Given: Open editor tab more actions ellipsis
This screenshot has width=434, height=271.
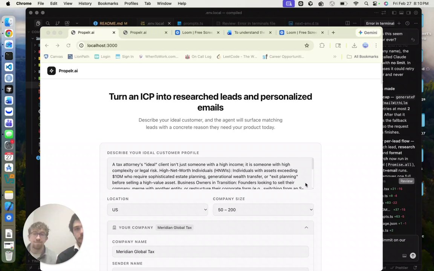Looking at the screenshot, I should coord(355,23).
